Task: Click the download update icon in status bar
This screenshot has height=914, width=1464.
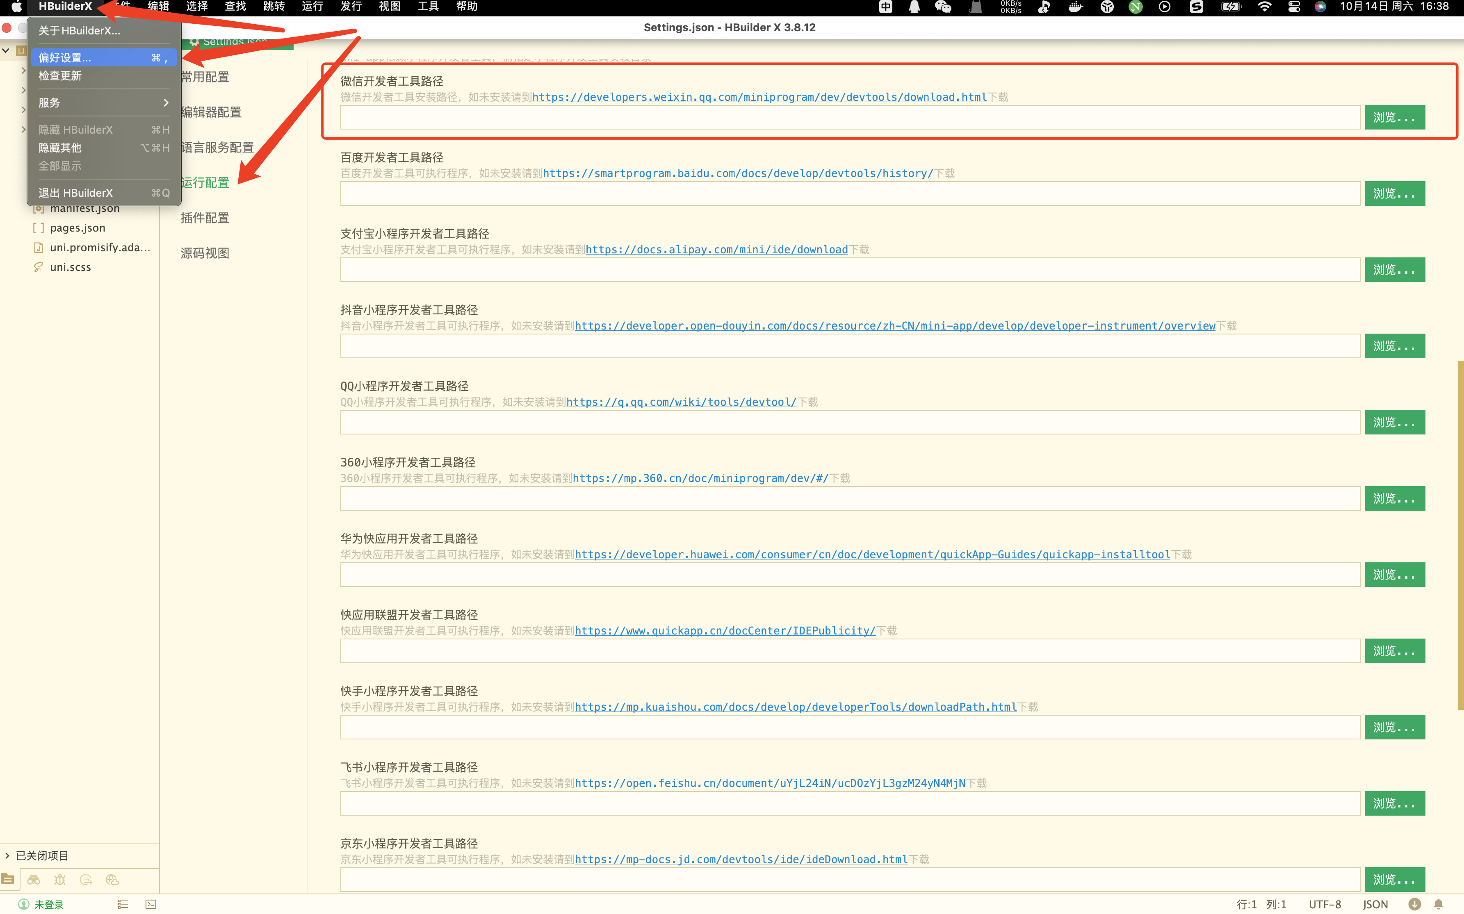Action: tap(1414, 904)
